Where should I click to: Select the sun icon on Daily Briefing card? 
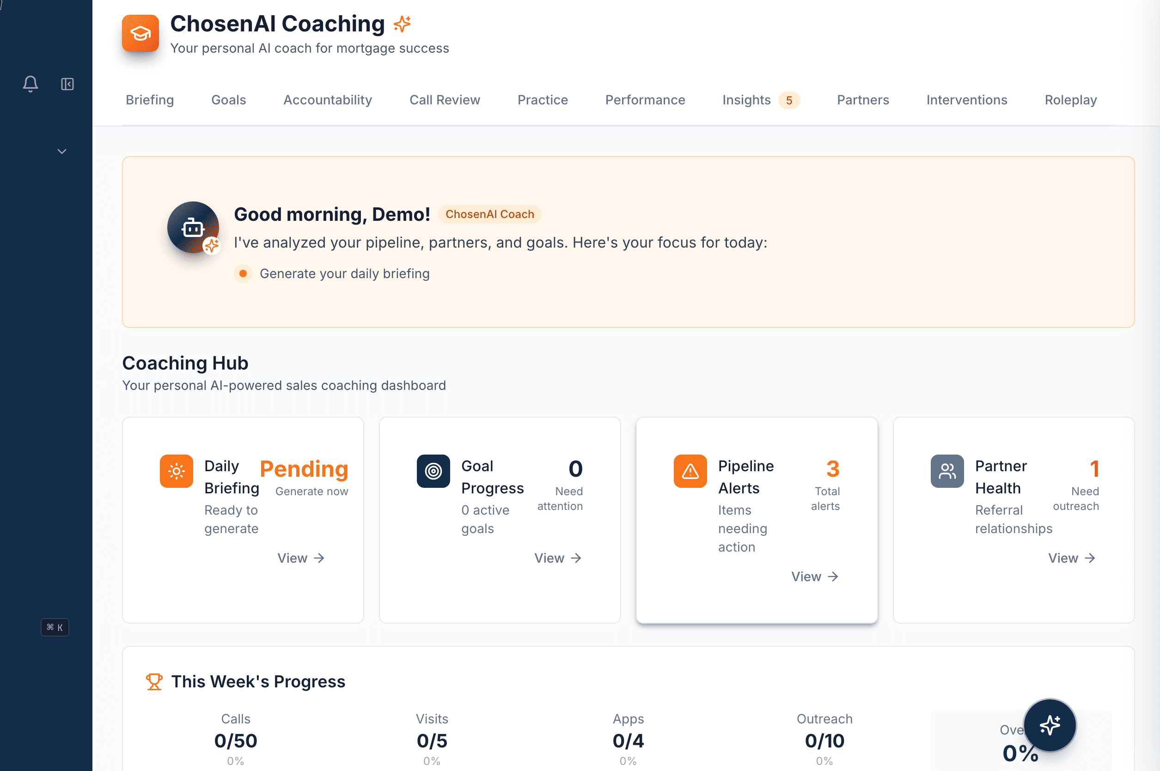(x=176, y=471)
